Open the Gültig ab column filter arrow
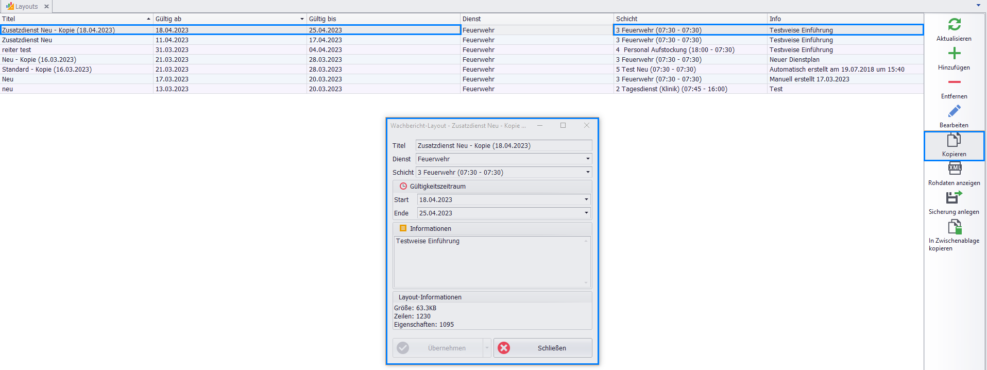987x370 pixels. 302,19
